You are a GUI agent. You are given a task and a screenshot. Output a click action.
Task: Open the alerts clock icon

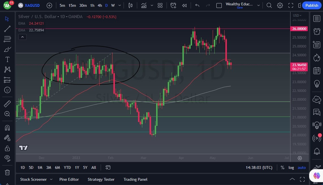pos(316,31)
